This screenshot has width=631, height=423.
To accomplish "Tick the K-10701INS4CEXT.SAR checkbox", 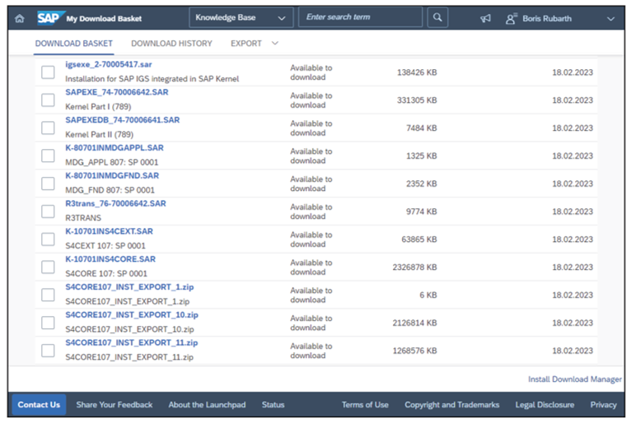I will [48, 239].
